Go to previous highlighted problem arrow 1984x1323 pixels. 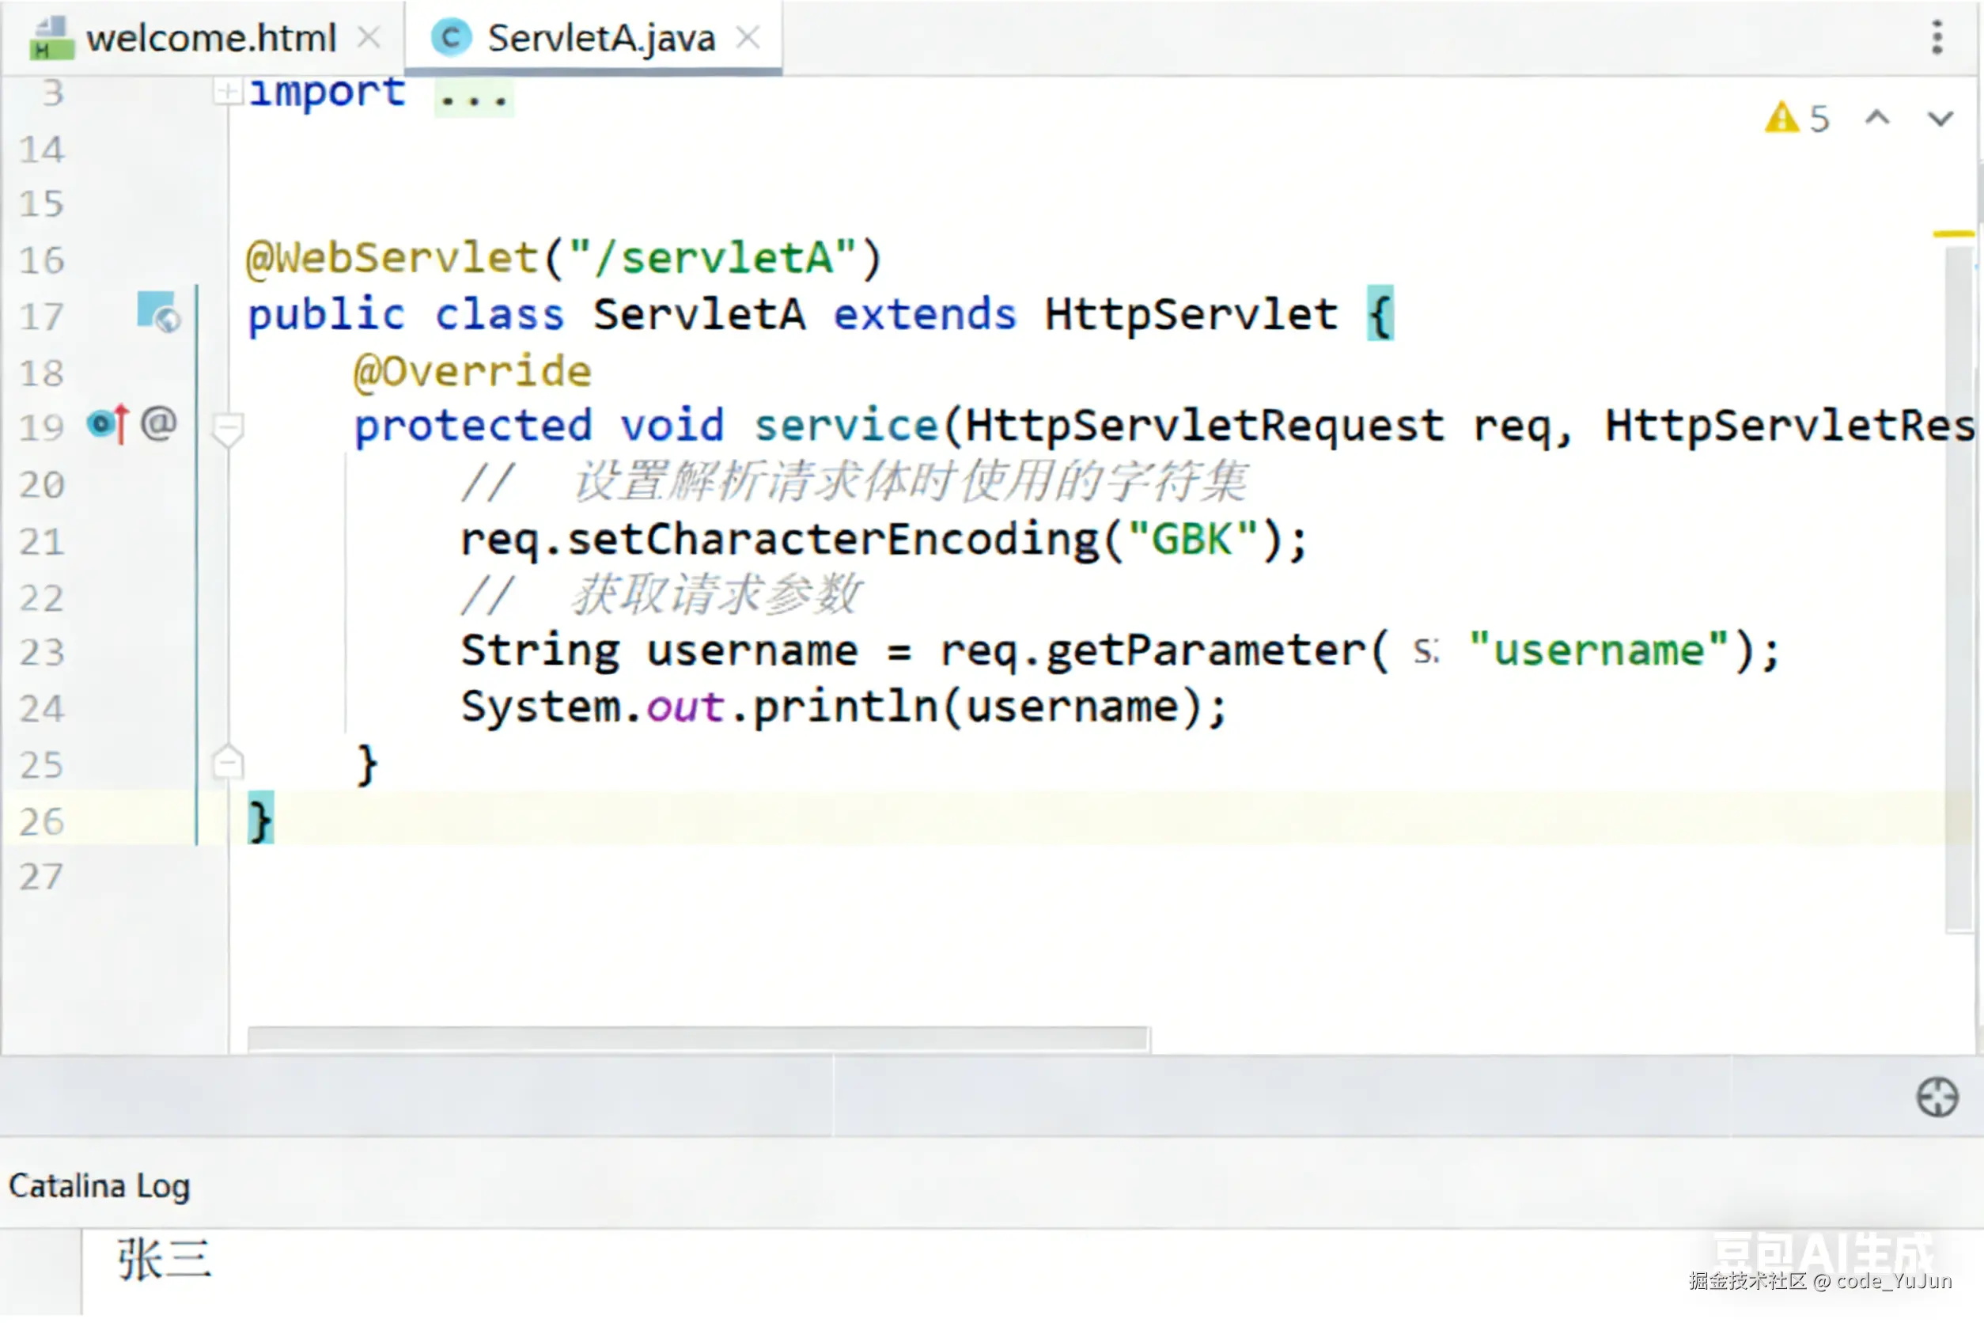(1876, 118)
